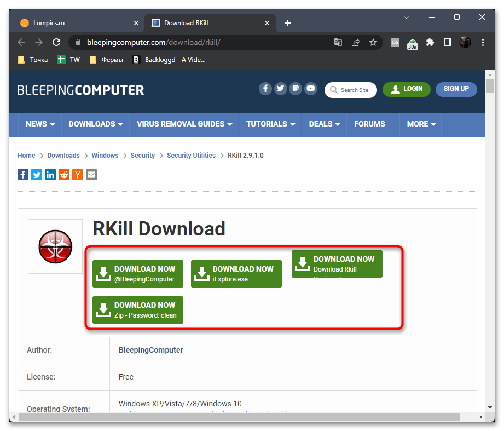Close the Download RKill tab
Image resolution: width=504 pixels, height=431 pixels.
click(x=267, y=23)
